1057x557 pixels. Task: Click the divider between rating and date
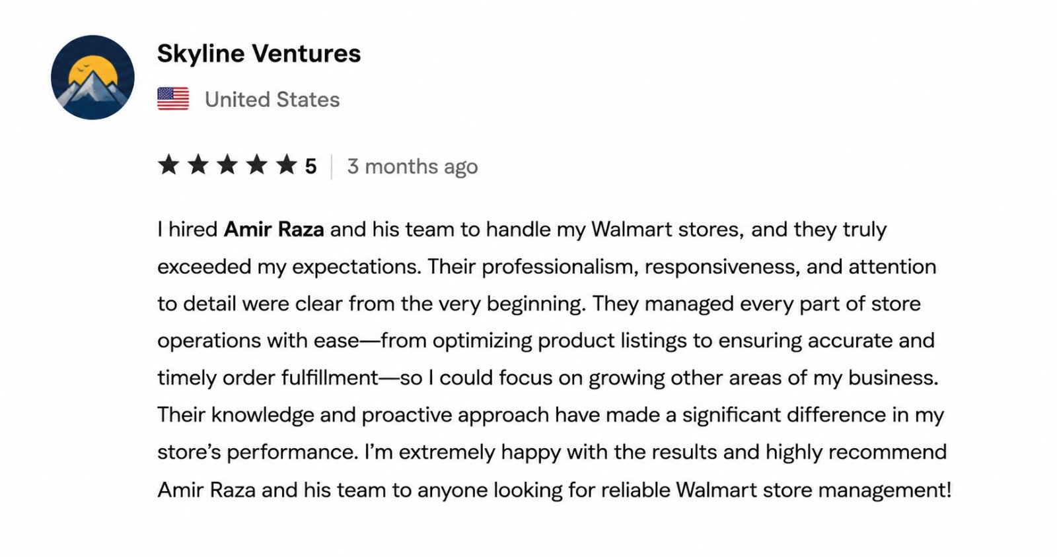click(332, 166)
